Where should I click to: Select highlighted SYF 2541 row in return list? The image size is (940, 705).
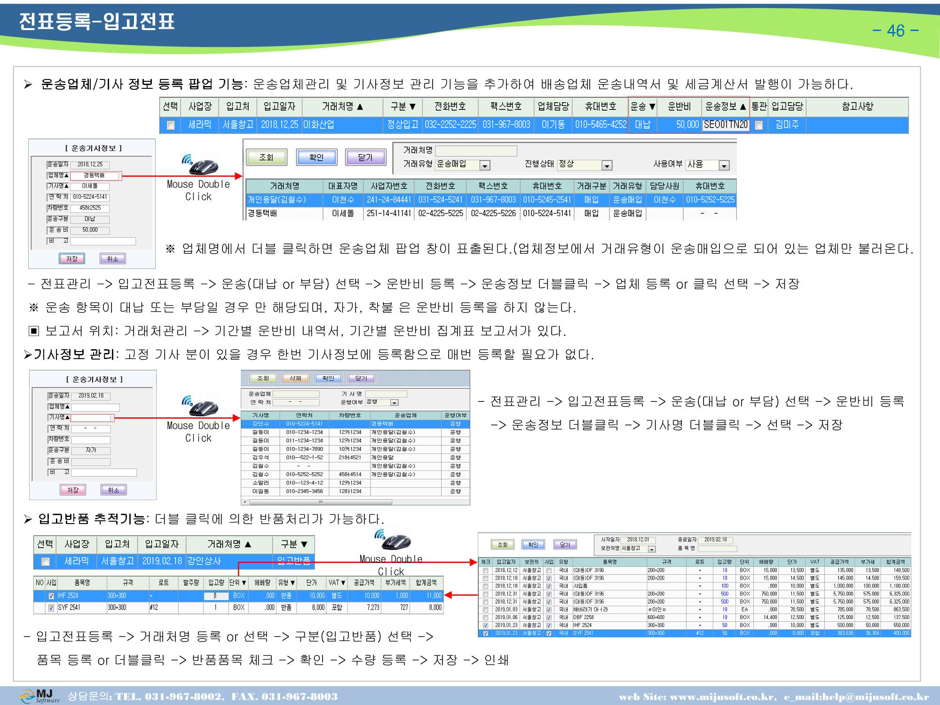click(x=695, y=633)
